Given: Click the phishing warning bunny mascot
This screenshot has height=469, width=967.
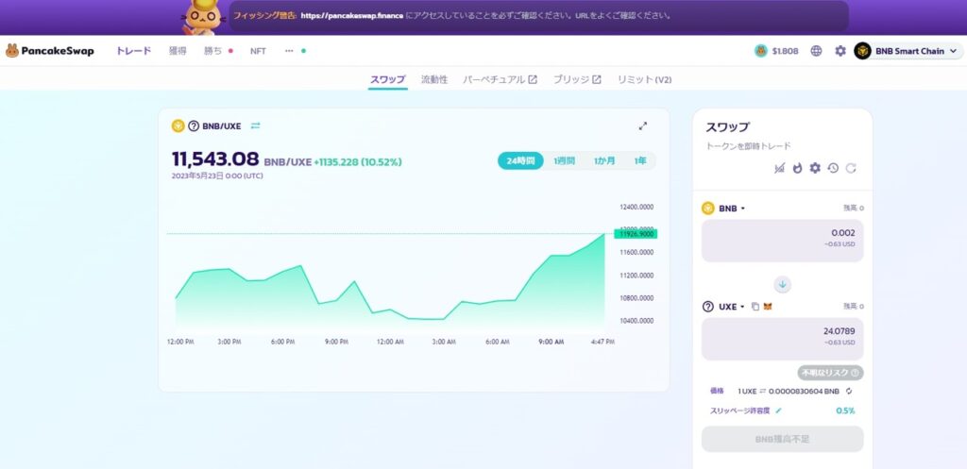Looking at the screenshot, I should 204,17.
